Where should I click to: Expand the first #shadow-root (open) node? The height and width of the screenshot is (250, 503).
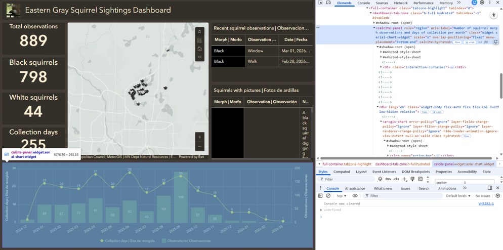pyautogui.click(x=374, y=23)
